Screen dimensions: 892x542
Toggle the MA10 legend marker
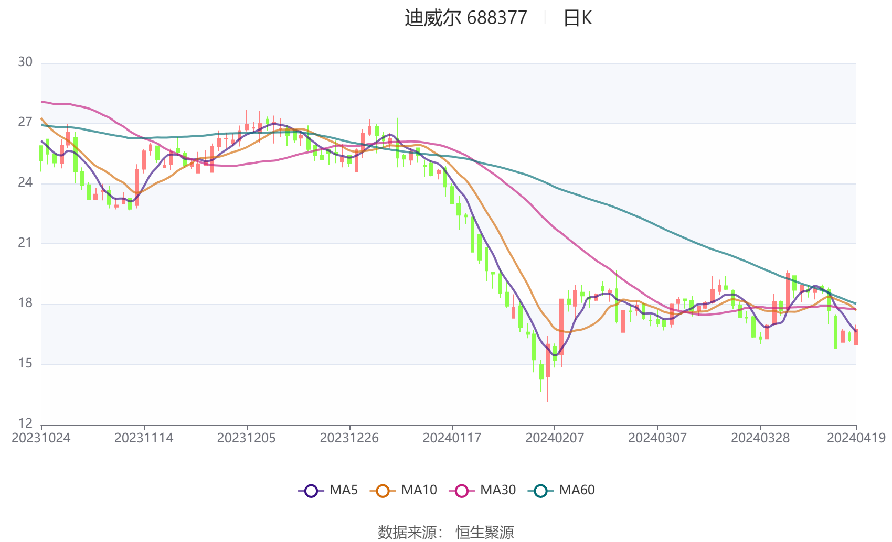383,491
